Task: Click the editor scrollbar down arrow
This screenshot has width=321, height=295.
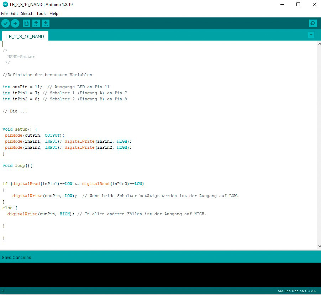Action: pos(319,246)
